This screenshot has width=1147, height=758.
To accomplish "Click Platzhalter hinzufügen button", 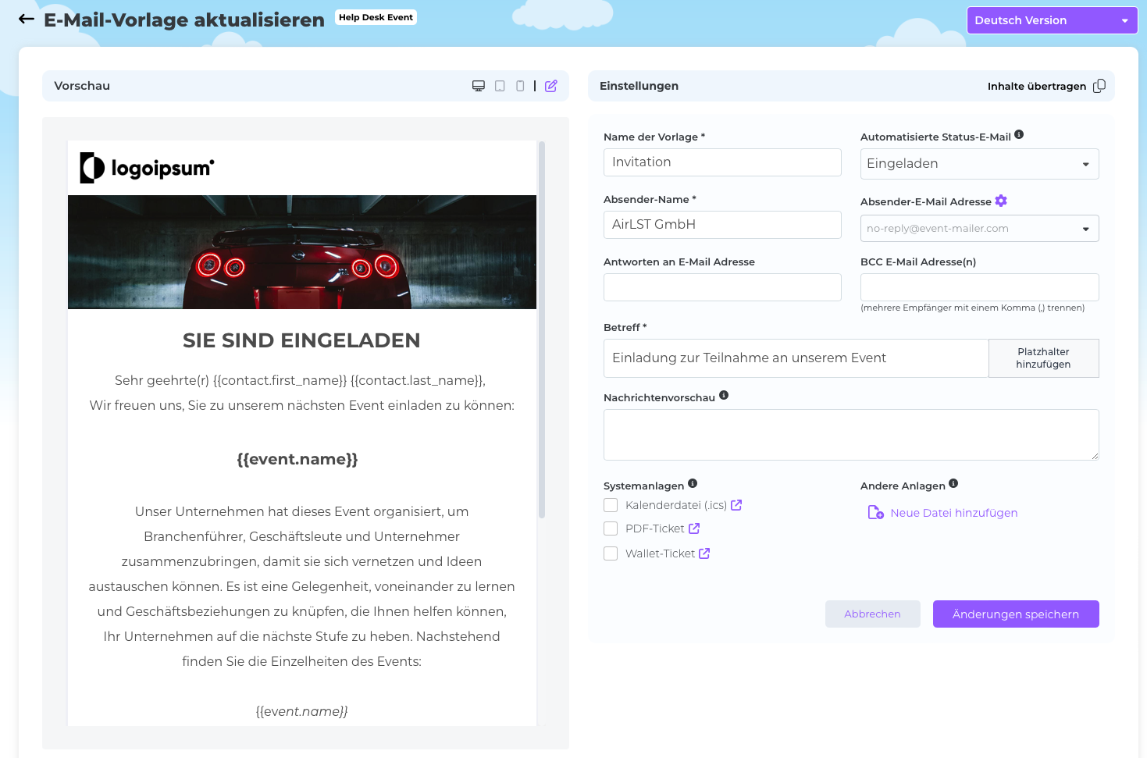I will [x=1043, y=358].
